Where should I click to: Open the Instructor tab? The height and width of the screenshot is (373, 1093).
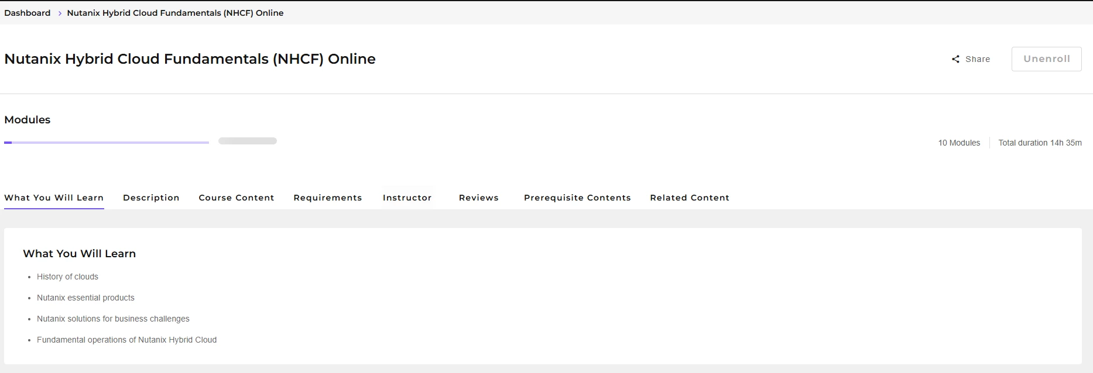click(x=407, y=198)
